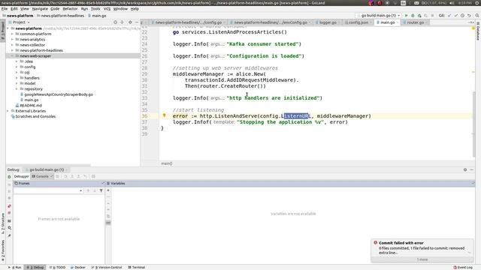Viewport: 481px width, 270px height.
Task: Open the Refactor menu
Action: point(70,9)
